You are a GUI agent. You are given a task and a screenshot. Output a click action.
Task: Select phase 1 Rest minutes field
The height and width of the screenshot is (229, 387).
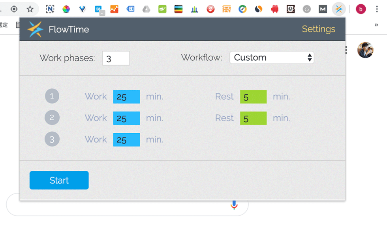(253, 97)
